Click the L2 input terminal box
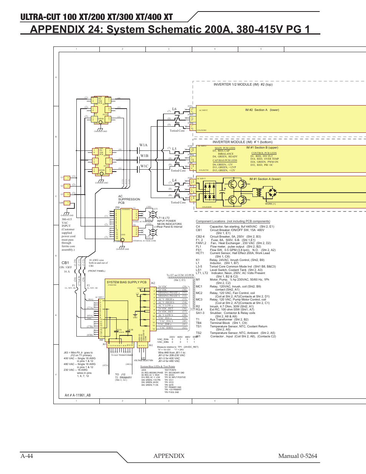The image size is (366, 474). click(67, 186)
